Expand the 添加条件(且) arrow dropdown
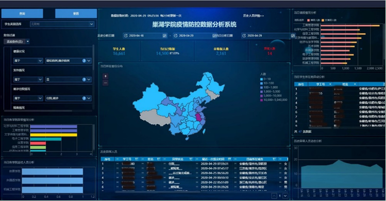This screenshot has height=201, width=386. [28, 41]
